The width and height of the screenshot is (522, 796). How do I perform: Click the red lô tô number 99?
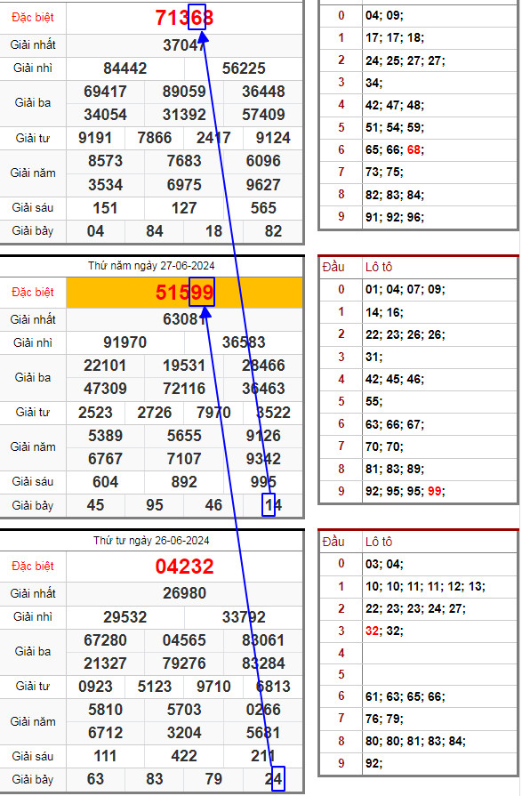coord(434,491)
